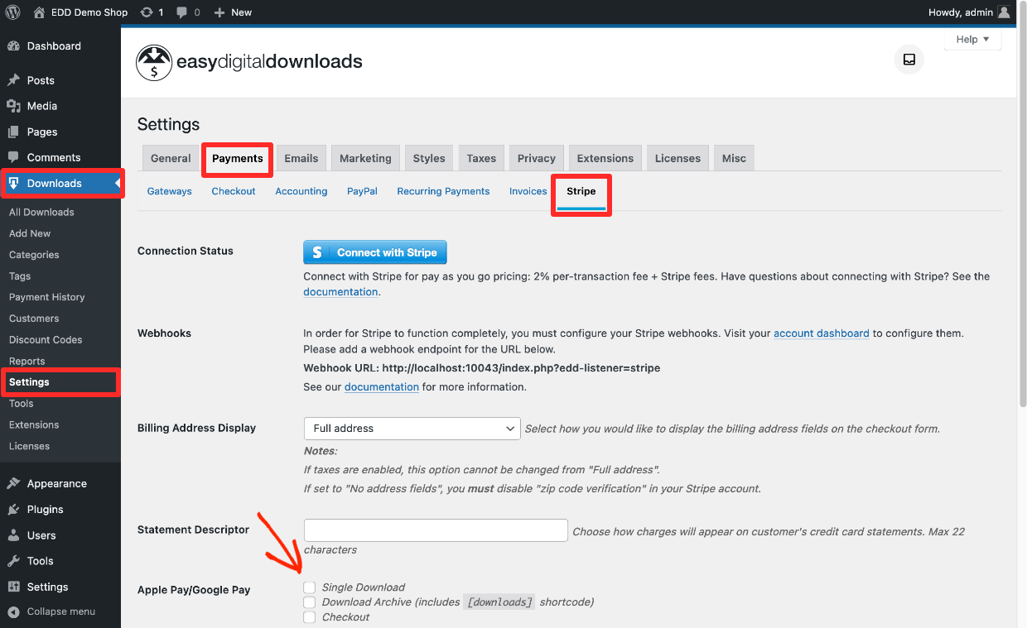This screenshot has width=1027, height=628.
Task: Open Licenses under Downloads submenu
Action: pyautogui.click(x=30, y=446)
